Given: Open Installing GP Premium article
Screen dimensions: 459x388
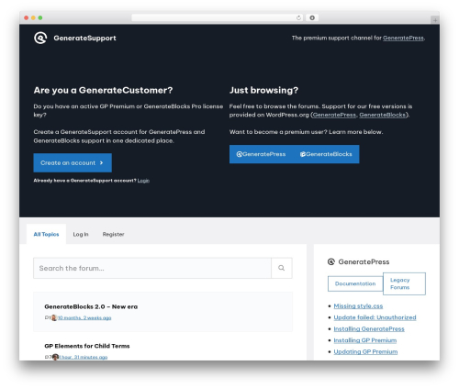Looking at the screenshot, I should point(365,340).
